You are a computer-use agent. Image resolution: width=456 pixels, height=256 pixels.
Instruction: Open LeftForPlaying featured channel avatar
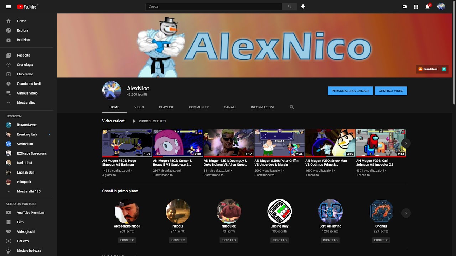[330, 211]
